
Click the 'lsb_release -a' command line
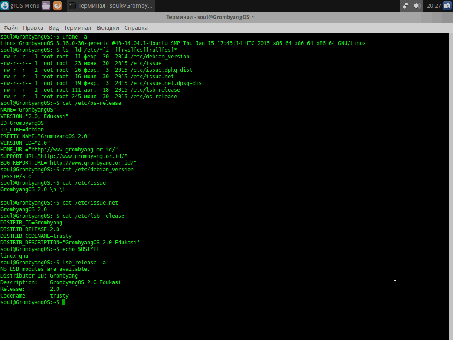[x=53, y=263]
